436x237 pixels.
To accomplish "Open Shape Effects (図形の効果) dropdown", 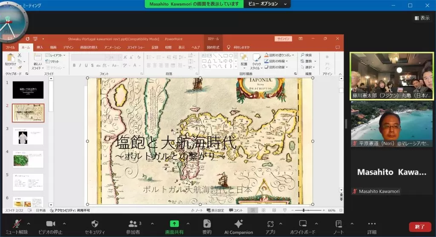I will pyautogui.click(x=276, y=67).
